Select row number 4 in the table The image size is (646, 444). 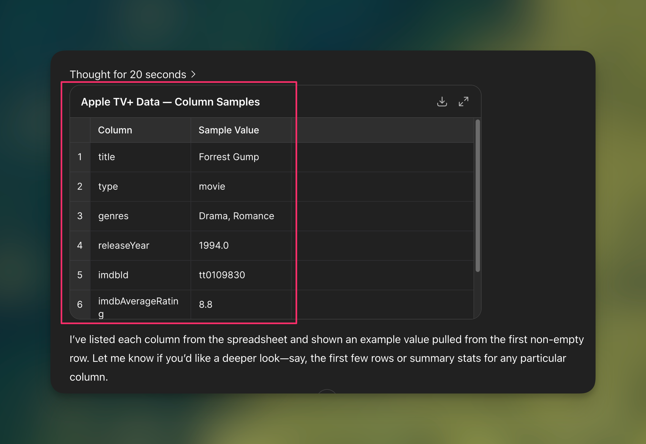point(80,246)
